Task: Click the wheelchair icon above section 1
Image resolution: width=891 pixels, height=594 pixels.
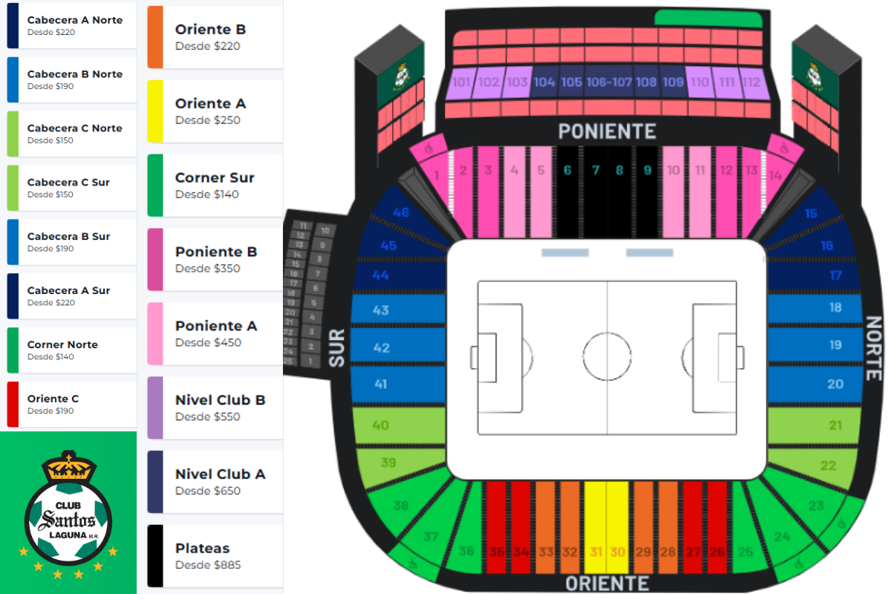Action: point(428,148)
